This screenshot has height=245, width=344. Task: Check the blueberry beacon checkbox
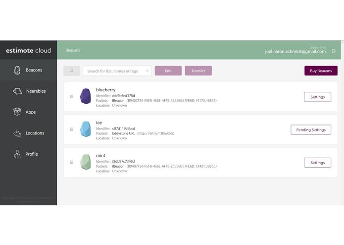click(71, 96)
